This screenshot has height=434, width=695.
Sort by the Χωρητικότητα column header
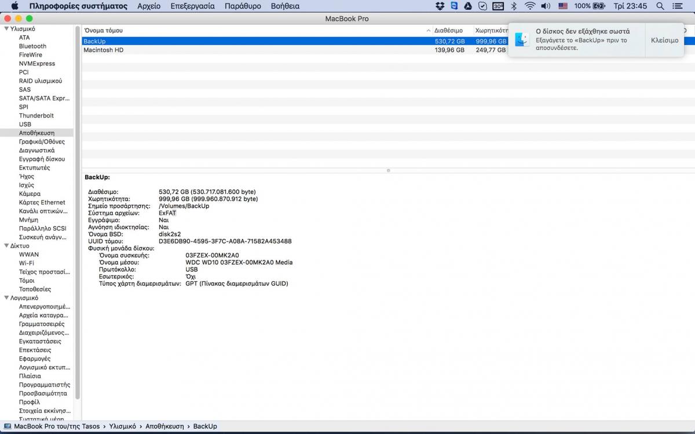491,30
